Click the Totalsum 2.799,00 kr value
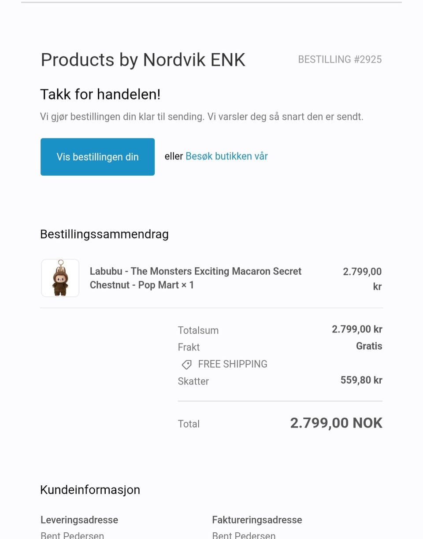 [357, 329]
